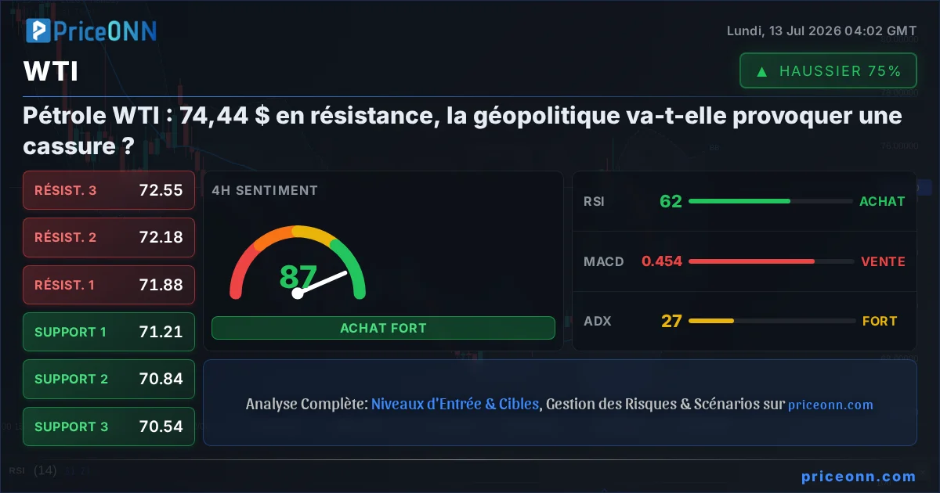Select the HAUSSIER 75% badge
Image resolution: width=940 pixels, height=493 pixels.
(828, 70)
